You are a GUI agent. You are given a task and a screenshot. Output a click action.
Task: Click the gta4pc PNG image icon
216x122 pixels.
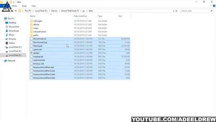pyautogui.click(x=31, y=53)
